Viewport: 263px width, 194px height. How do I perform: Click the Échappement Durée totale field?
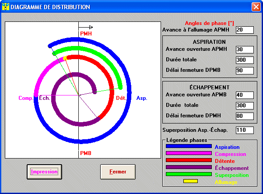[x=244, y=106]
